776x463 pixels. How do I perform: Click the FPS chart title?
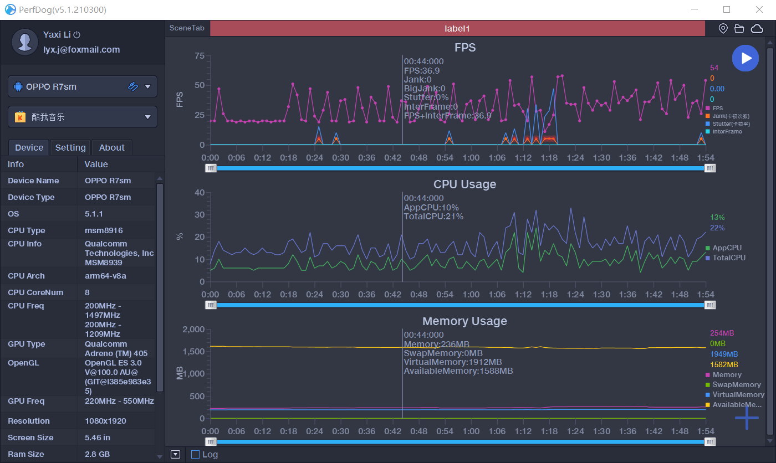465,47
